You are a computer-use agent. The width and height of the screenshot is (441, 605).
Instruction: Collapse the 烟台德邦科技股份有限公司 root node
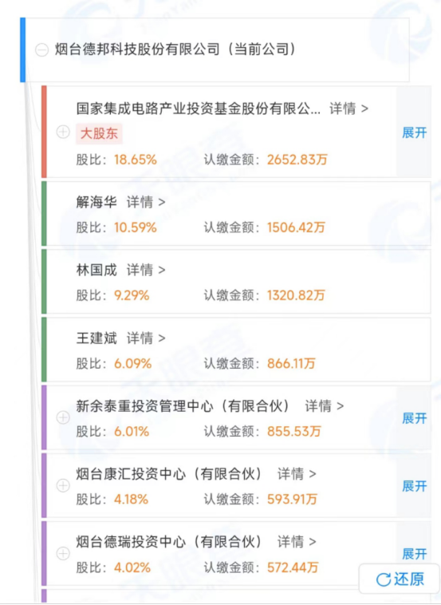click(42, 50)
